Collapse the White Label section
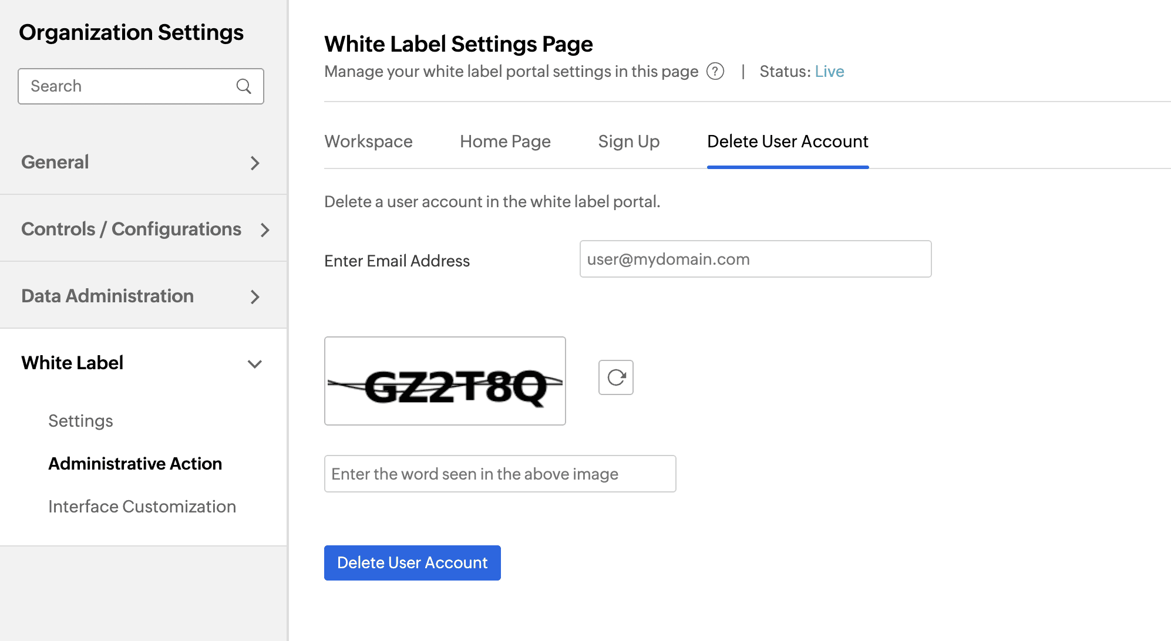 255,363
